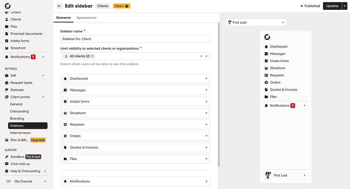Click the back arrow next to Edit sidebar
The width and height of the screenshot is (350, 189).
(59, 6)
